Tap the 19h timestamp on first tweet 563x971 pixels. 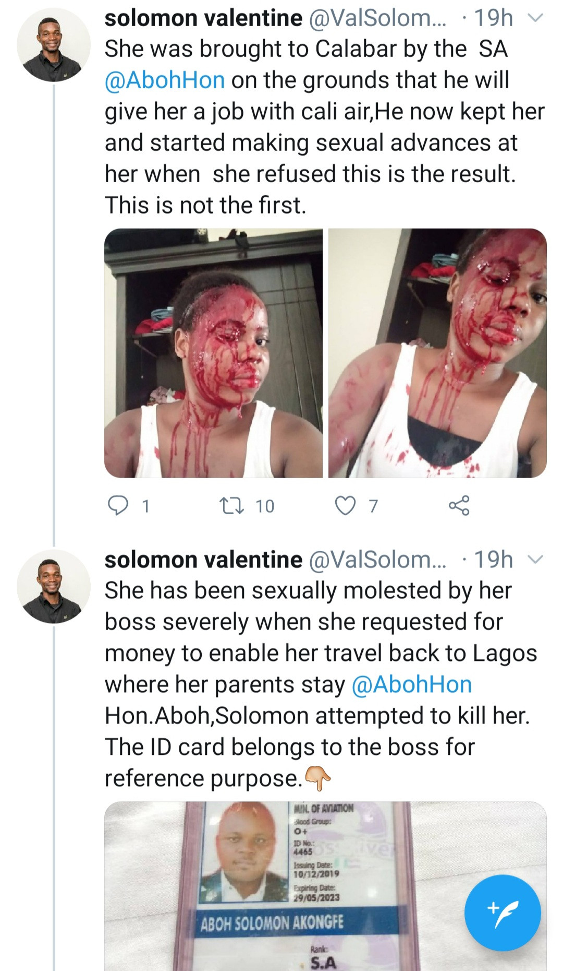(493, 18)
